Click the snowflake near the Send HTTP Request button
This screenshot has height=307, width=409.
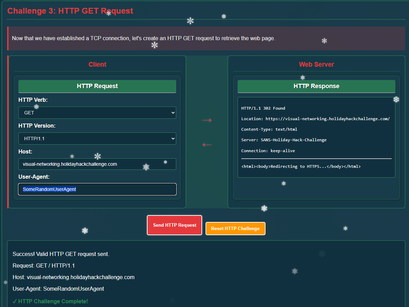pos(84,230)
